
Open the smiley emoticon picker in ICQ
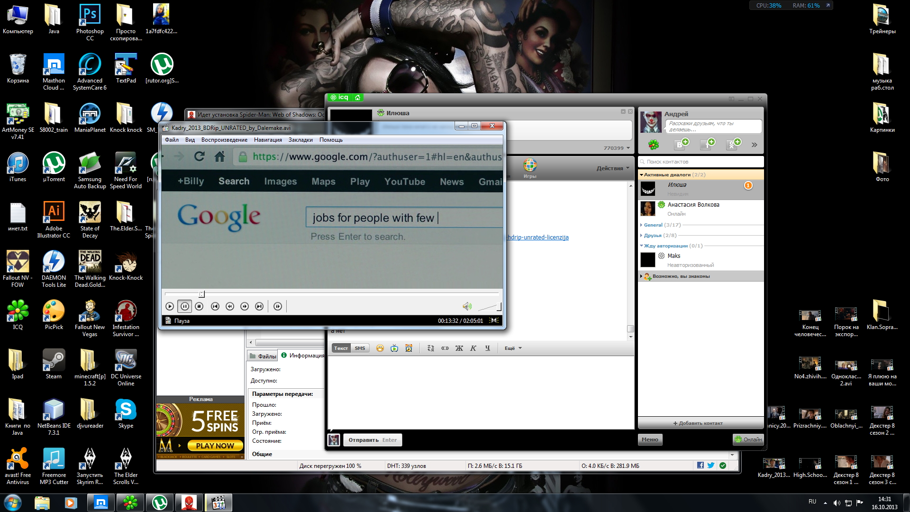[380, 348]
